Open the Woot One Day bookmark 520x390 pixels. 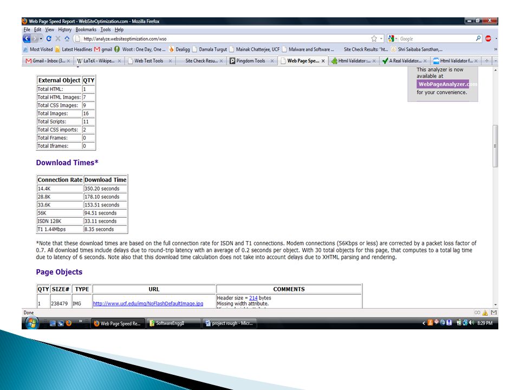pos(140,49)
